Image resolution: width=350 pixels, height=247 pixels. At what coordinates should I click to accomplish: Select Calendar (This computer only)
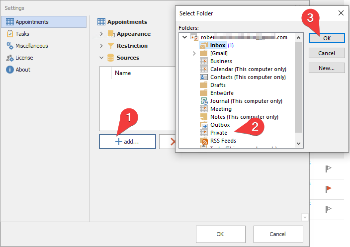tap(248, 69)
